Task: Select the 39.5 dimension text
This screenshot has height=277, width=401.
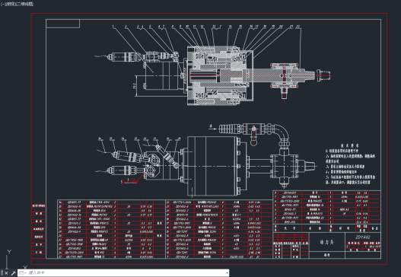Action: pyautogui.click(x=135, y=86)
